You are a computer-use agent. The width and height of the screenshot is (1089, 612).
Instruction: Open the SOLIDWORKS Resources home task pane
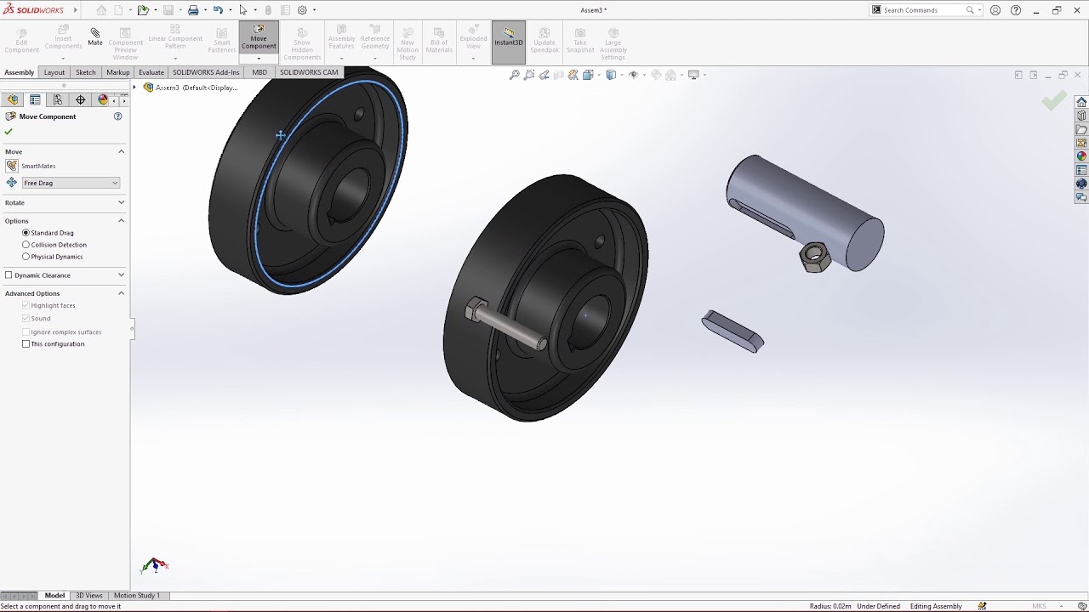pyautogui.click(x=1081, y=102)
